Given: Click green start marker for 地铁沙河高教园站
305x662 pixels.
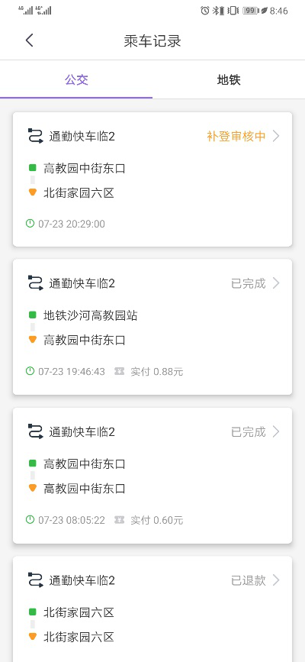Looking at the screenshot, I should [x=33, y=315].
